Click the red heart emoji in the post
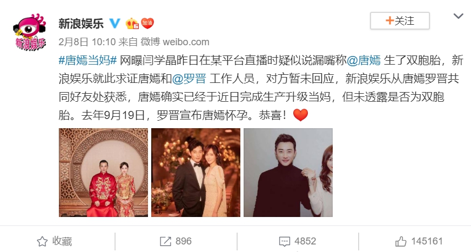 (300, 115)
